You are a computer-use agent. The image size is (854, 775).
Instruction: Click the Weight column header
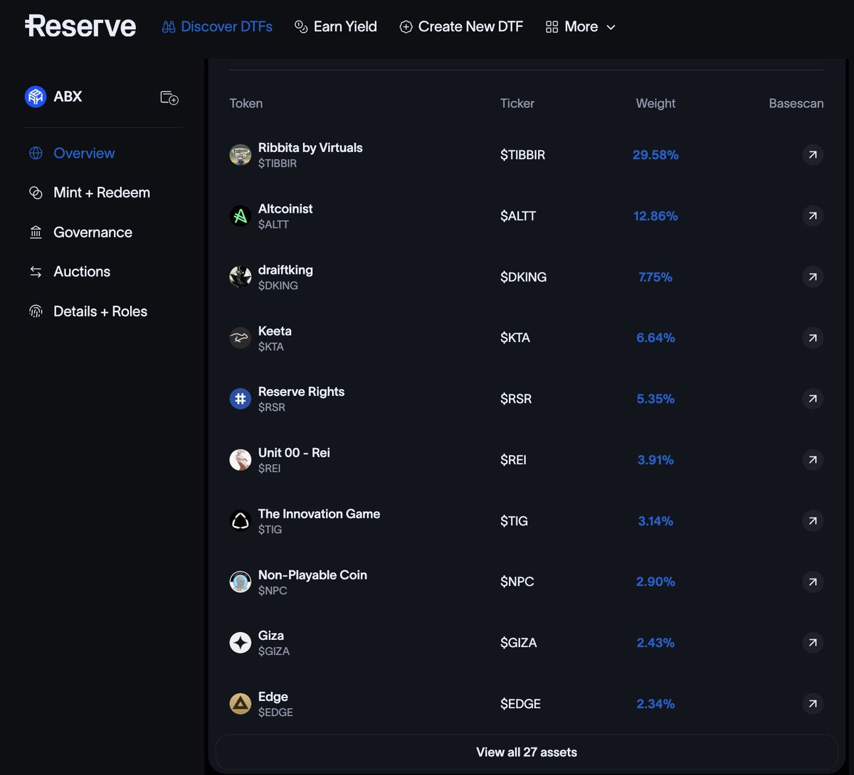[x=655, y=103]
